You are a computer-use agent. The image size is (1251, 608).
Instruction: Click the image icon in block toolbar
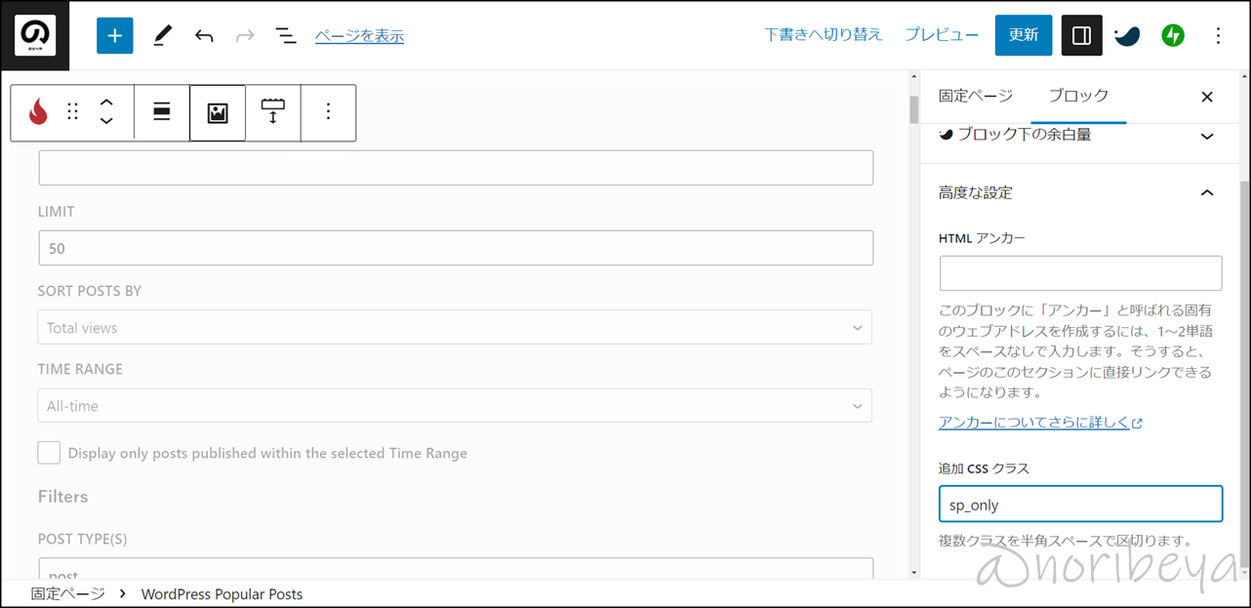(218, 112)
